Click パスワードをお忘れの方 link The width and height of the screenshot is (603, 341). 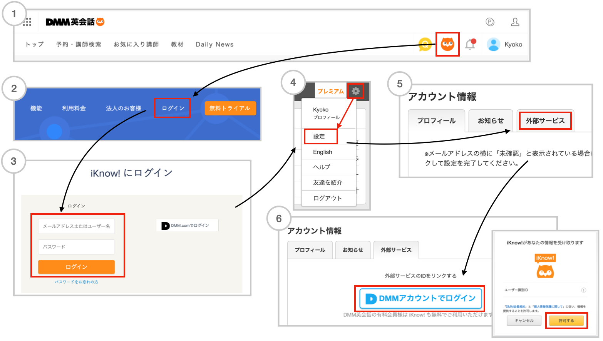76,282
